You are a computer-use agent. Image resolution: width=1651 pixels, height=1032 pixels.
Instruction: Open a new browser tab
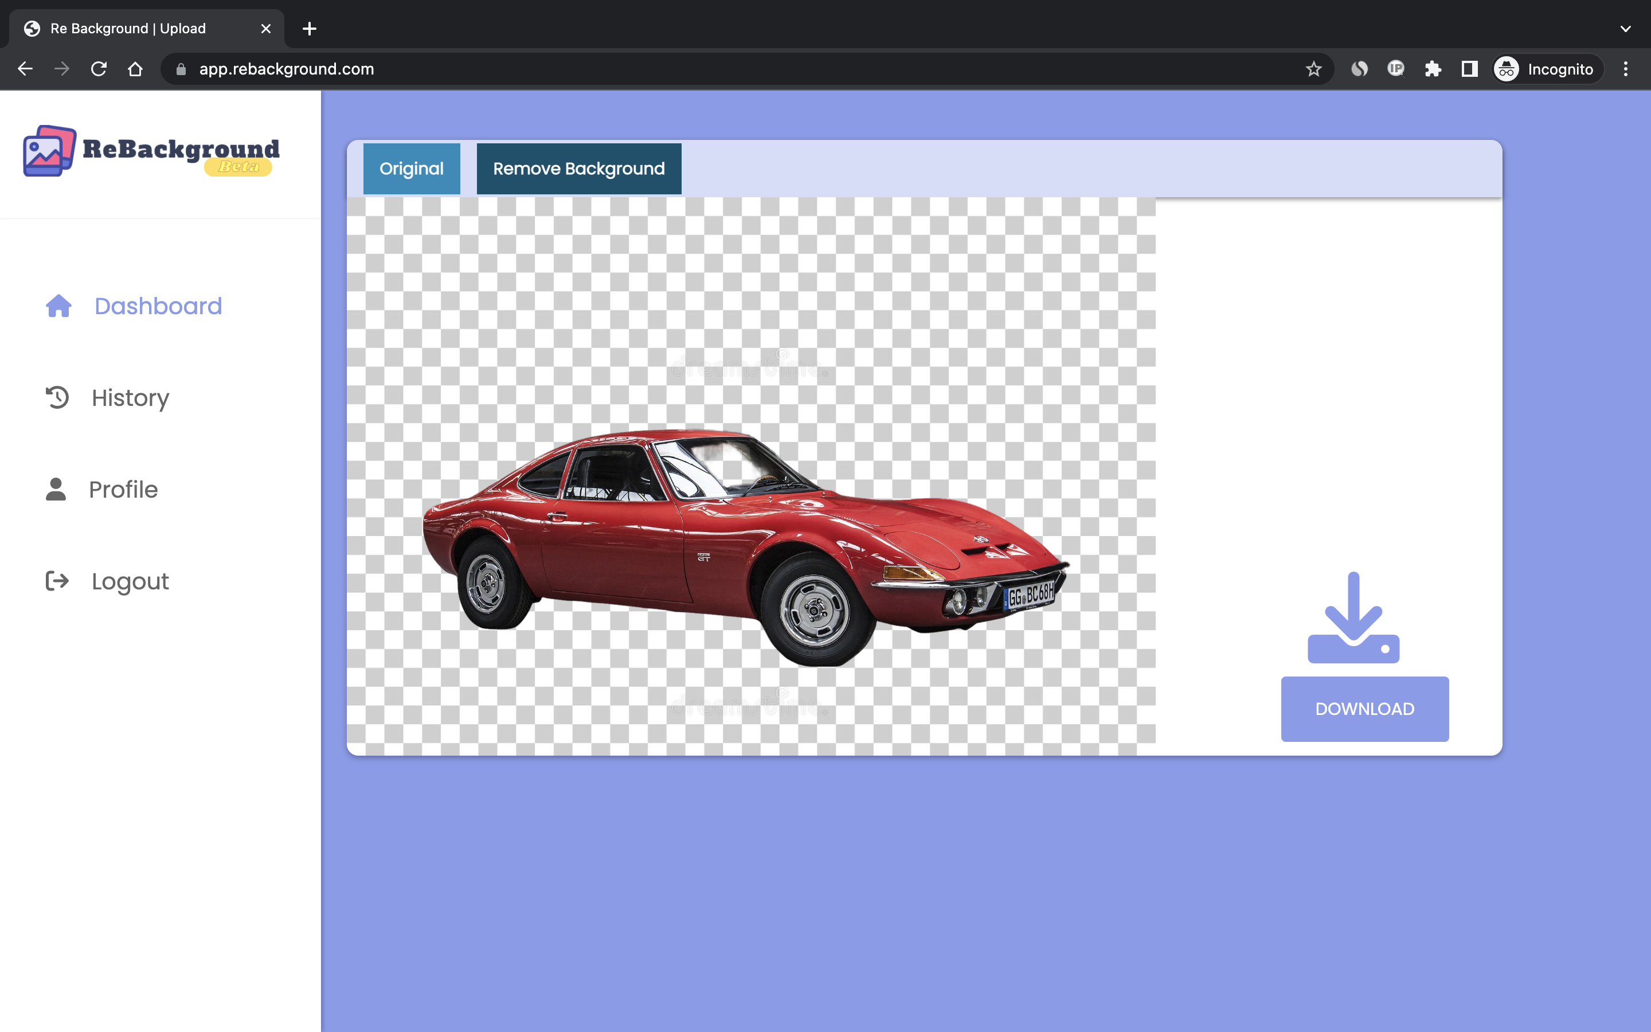click(309, 29)
